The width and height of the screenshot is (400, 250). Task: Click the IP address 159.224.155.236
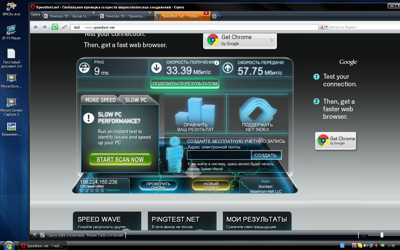click(99, 182)
